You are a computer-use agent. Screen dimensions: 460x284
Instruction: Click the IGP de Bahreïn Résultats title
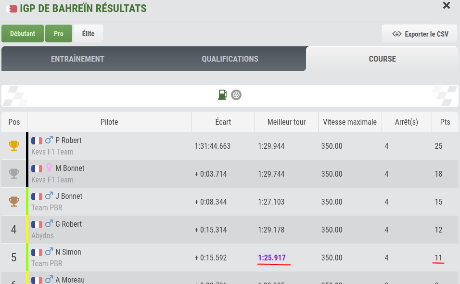pyautogui.click(x=83, y=9)
